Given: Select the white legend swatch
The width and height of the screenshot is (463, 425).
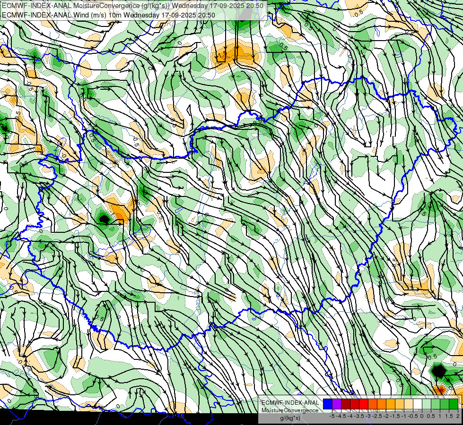Looking at the screenshot, I should (418, 404).
